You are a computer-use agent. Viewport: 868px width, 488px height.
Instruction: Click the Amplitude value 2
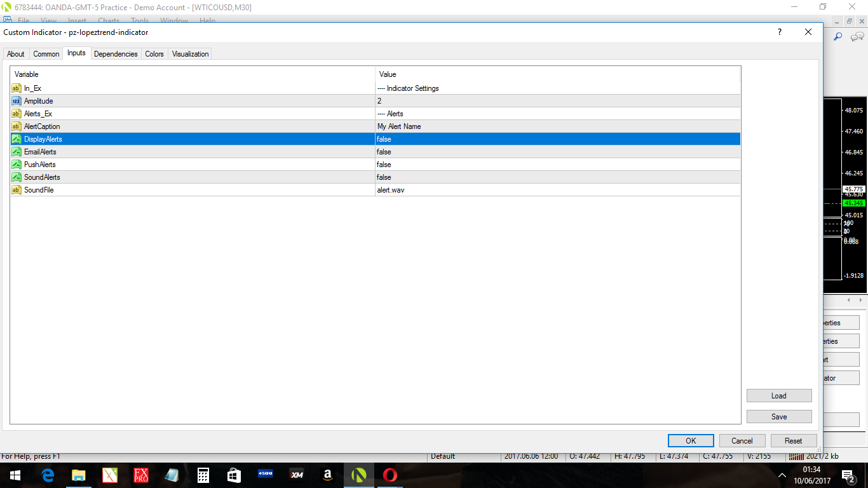558,101
